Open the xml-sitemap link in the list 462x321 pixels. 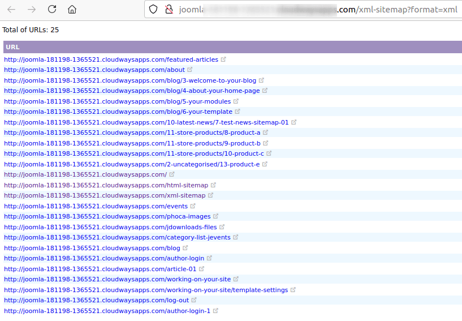point(105,196)
